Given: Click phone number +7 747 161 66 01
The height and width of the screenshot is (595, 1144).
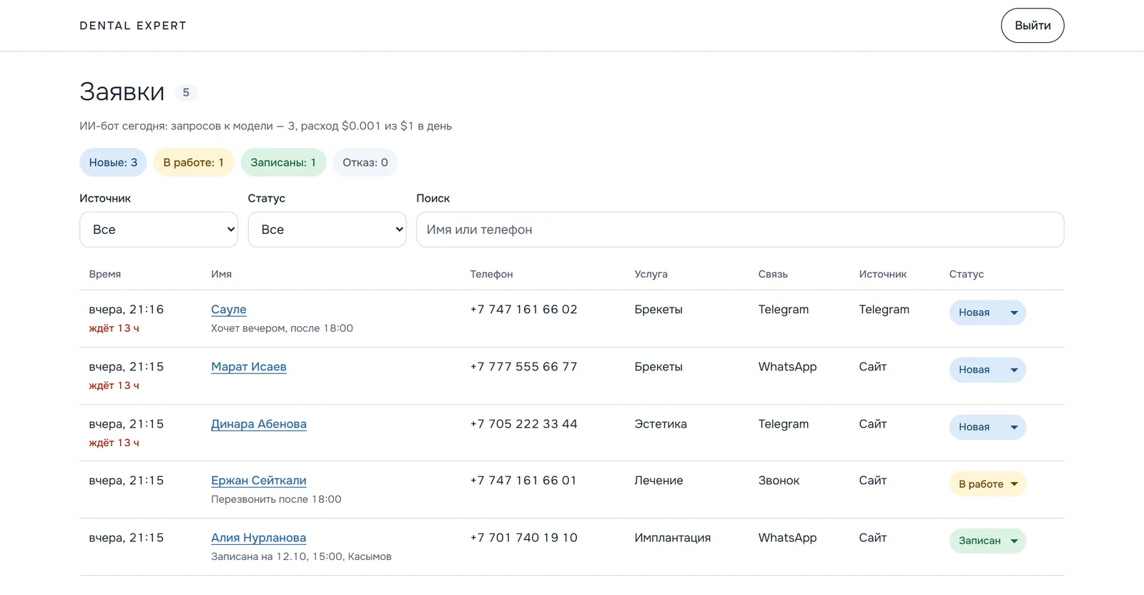Looking at the screenshot, I should pos(523,481).
